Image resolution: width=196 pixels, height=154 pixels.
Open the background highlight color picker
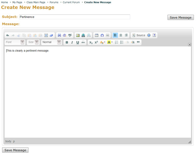(110, 43)
